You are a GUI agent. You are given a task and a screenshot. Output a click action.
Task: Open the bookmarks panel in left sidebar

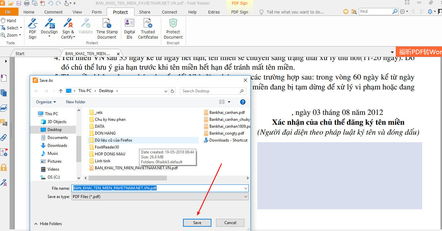point(4,78)
